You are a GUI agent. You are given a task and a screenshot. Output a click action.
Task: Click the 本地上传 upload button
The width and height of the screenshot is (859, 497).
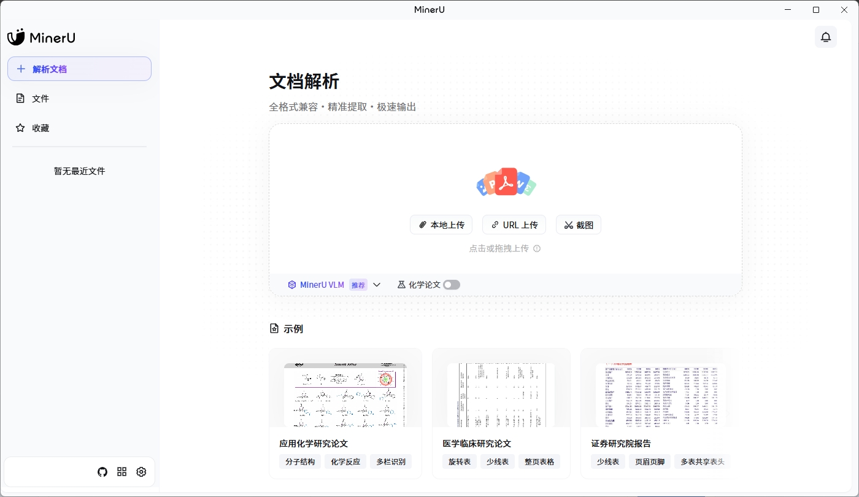click(x=441, y=225)
